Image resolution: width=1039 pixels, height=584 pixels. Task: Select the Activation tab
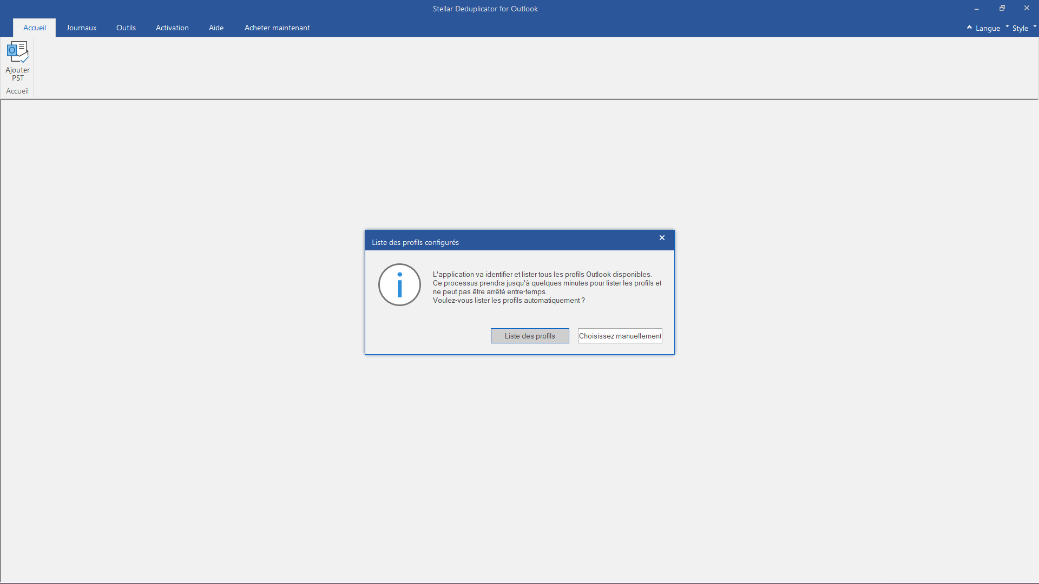172,28
